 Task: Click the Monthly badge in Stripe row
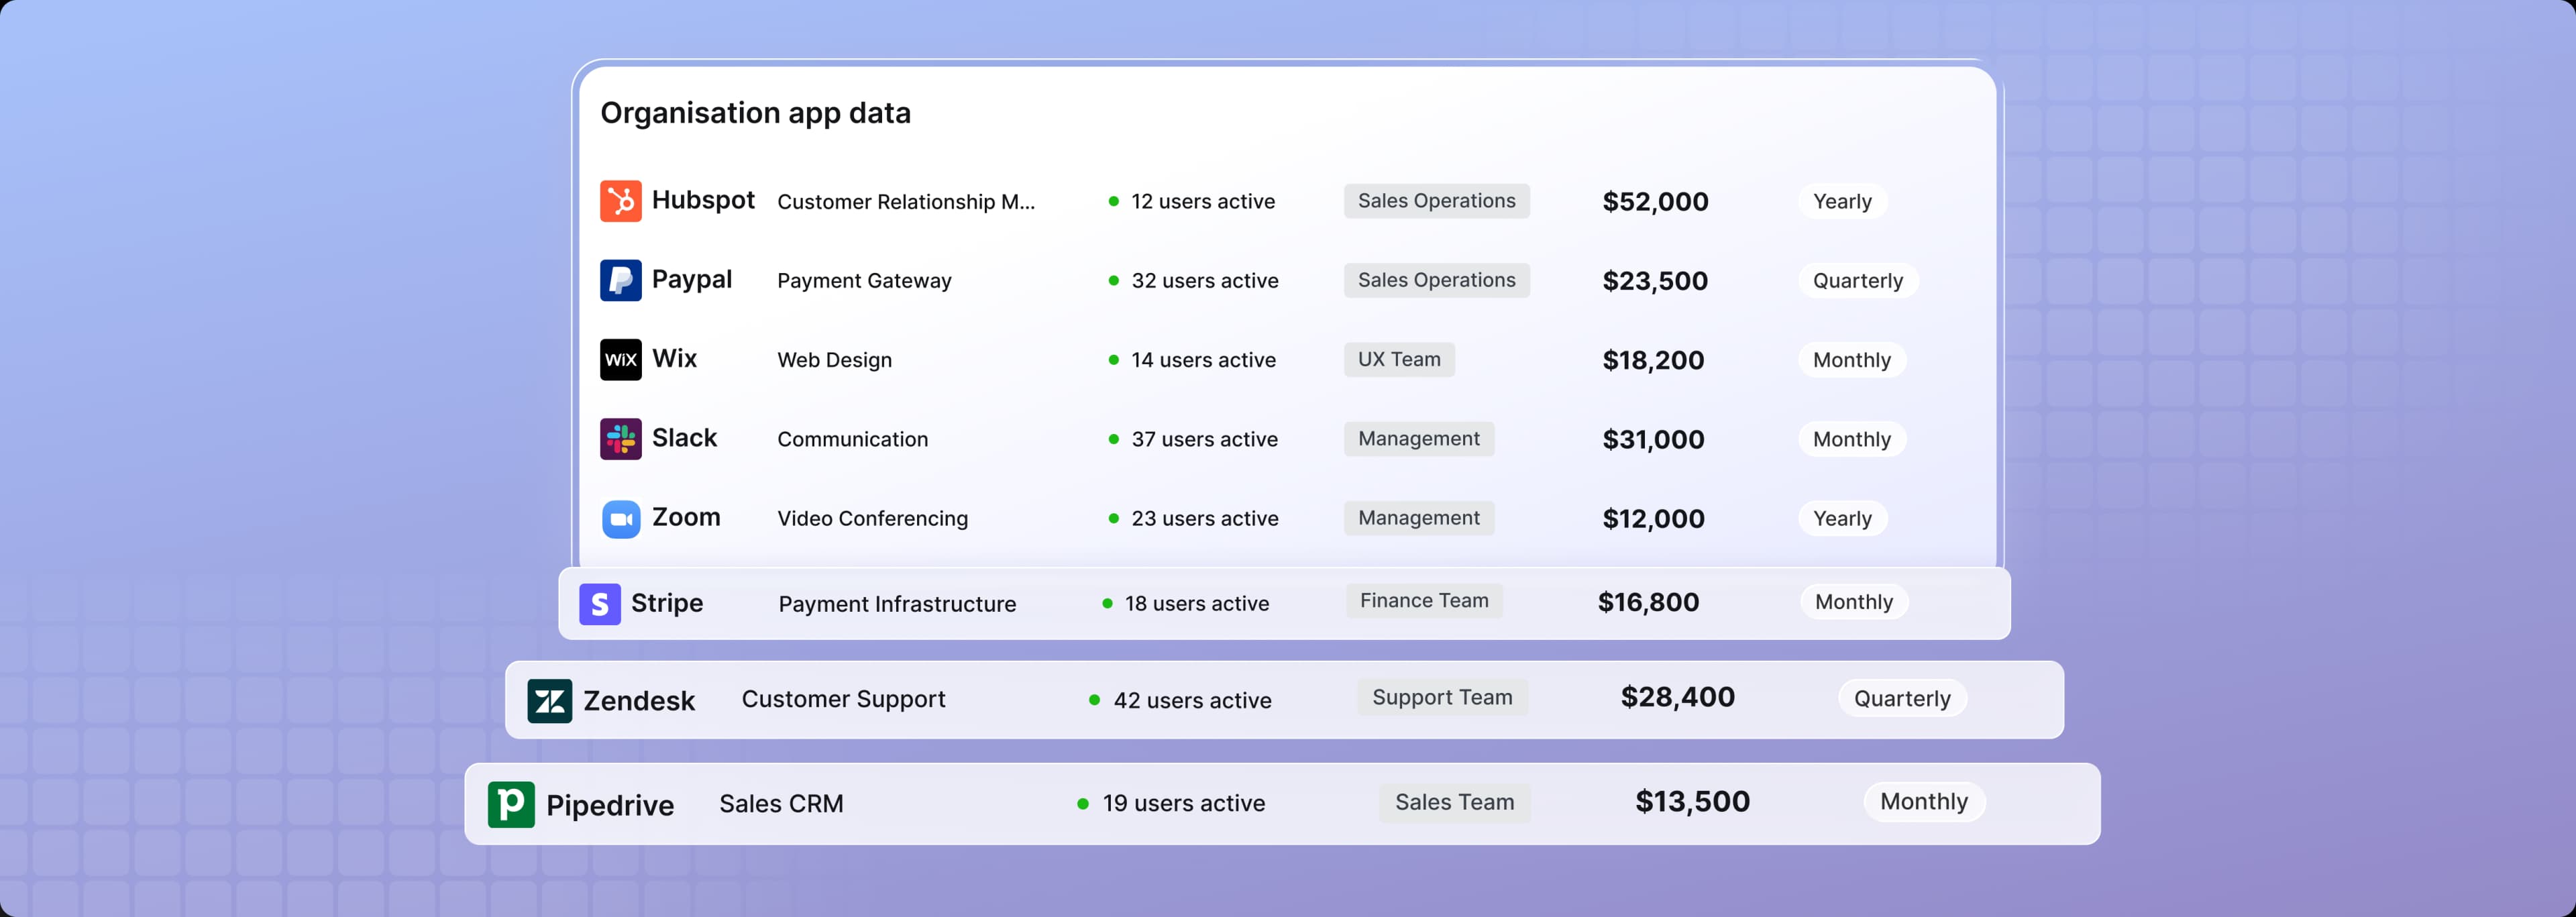coord(1854,602)
